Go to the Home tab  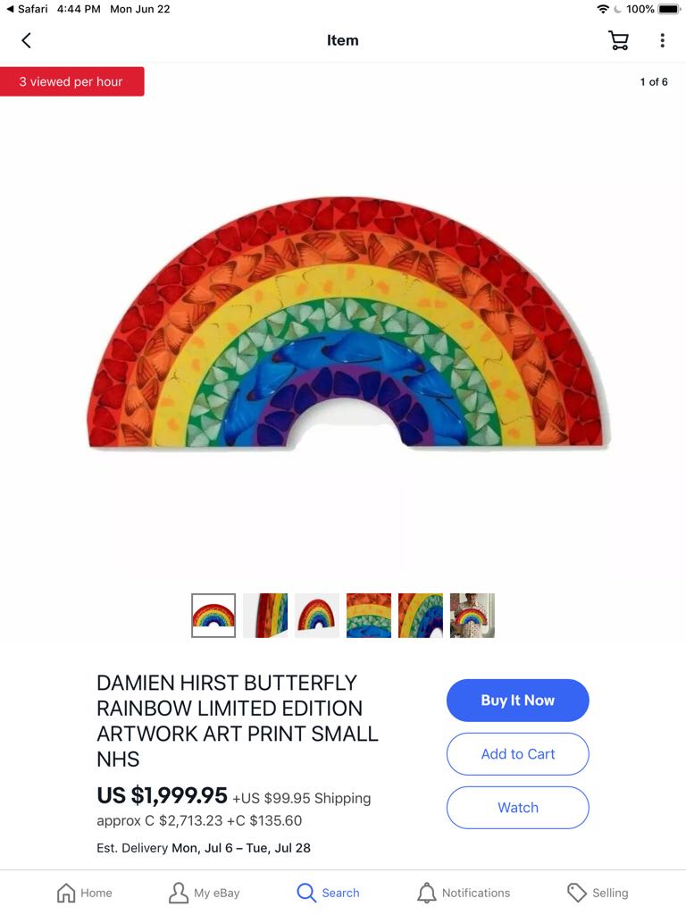84,893
